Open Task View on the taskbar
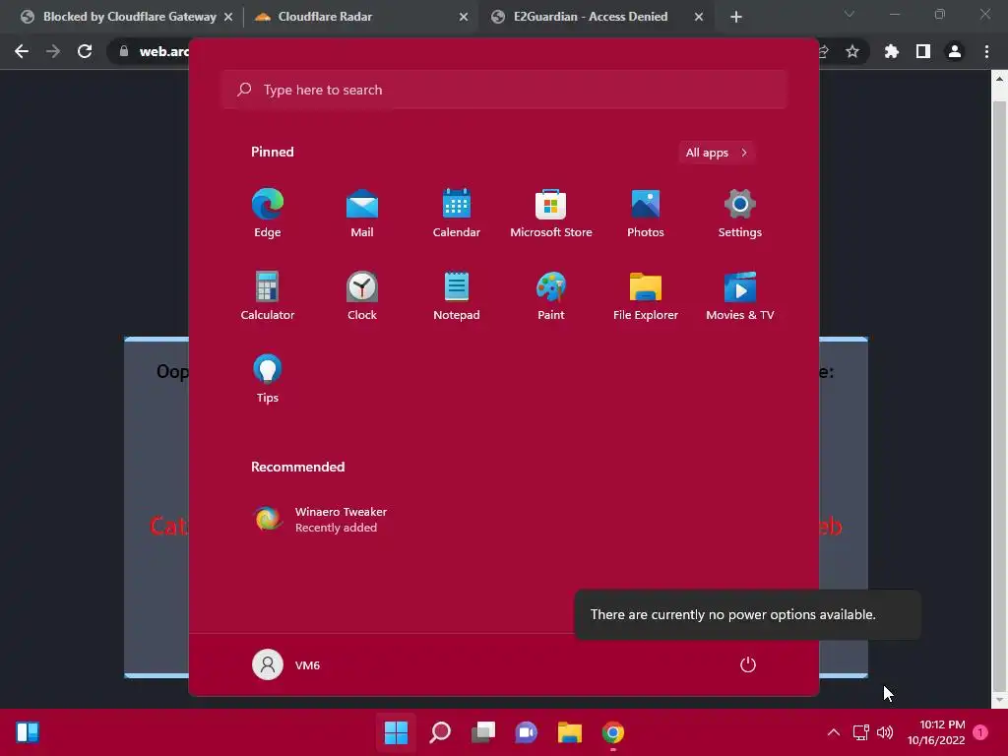 [482, 732]
